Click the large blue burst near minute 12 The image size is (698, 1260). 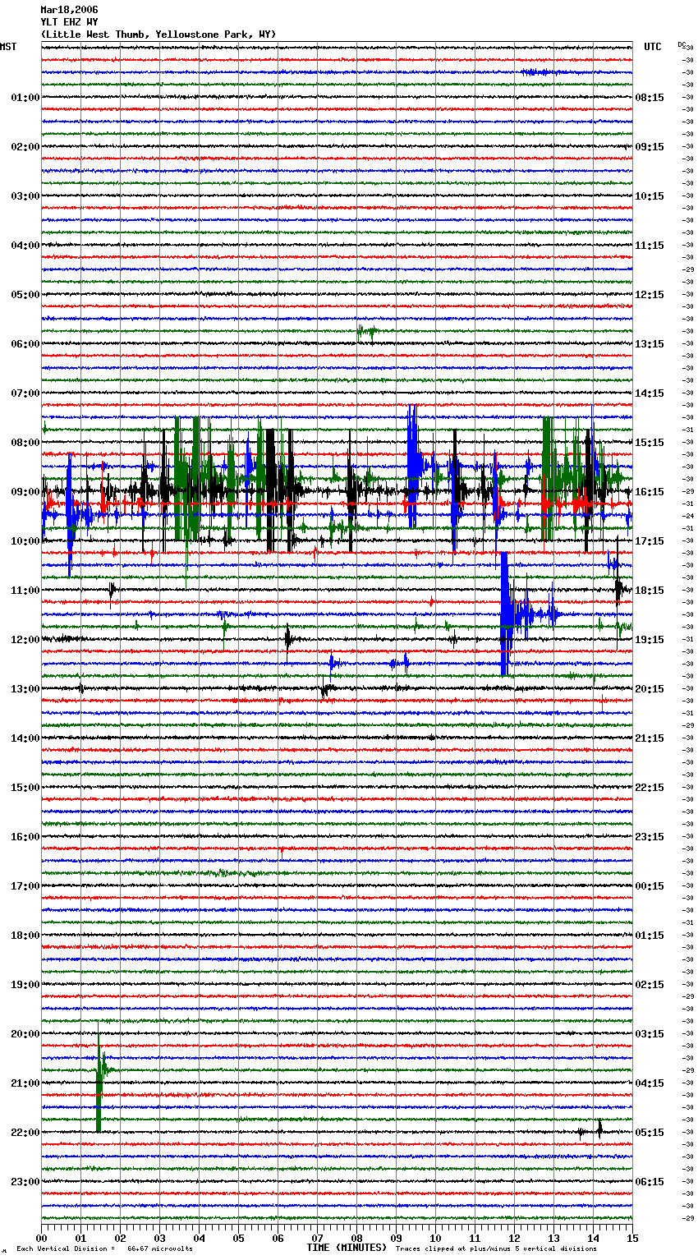(506, 614)
